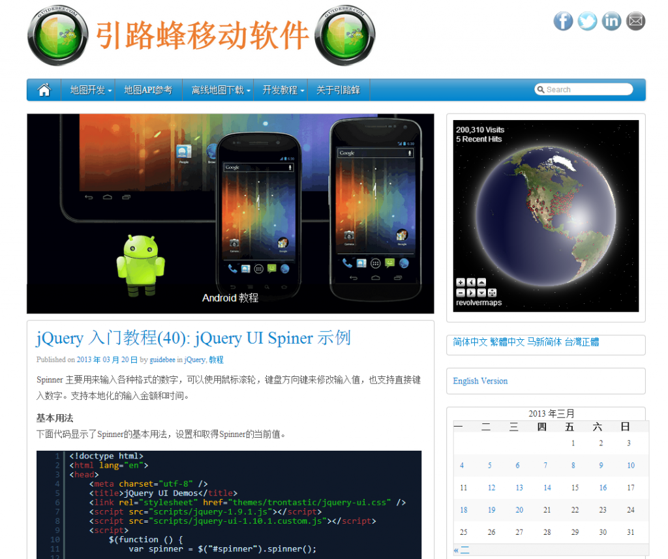This screenshot has height=559, width=668.
Task: Click code line with meta charset utf-8
Action: 148,483
